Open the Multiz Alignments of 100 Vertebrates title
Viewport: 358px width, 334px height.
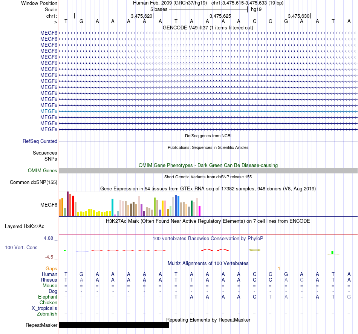click(x=208, y=263)
